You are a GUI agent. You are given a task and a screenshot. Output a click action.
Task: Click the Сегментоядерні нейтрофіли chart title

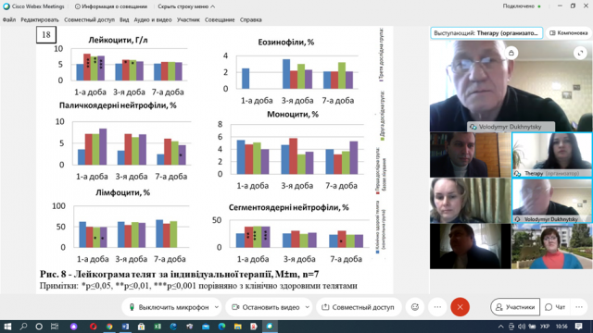[288, 207]
